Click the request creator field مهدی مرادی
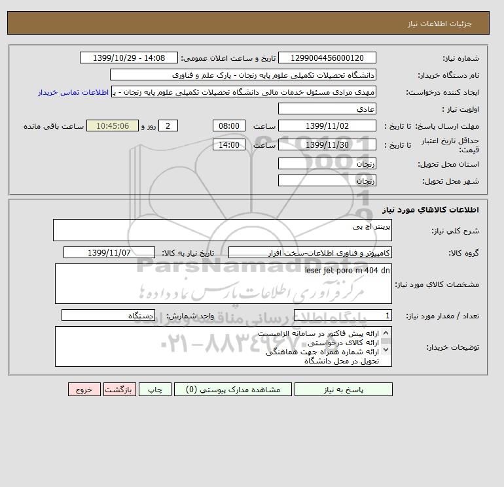 coord(243,92)
